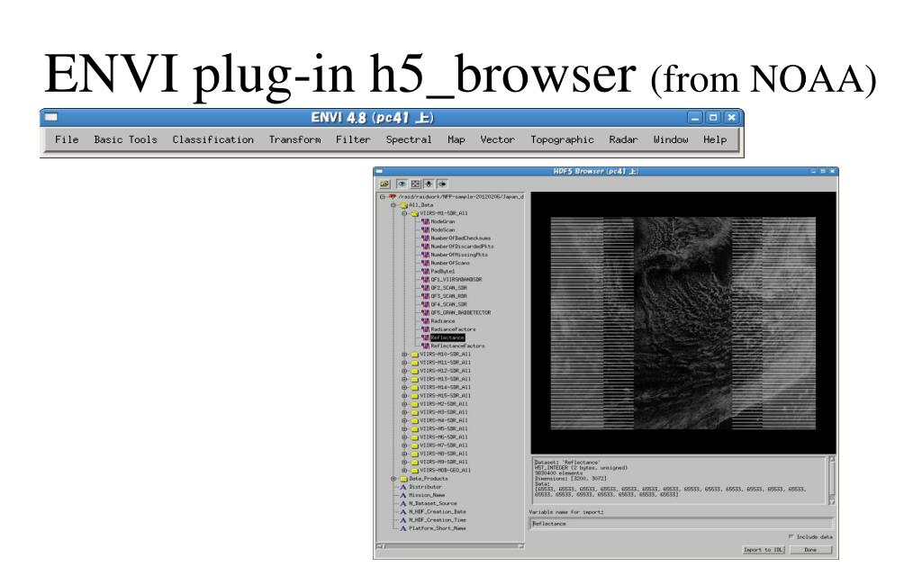This screenshot has width=922, height=576.
Task: Open the Spectral menu
Action: tap(409, 139)
